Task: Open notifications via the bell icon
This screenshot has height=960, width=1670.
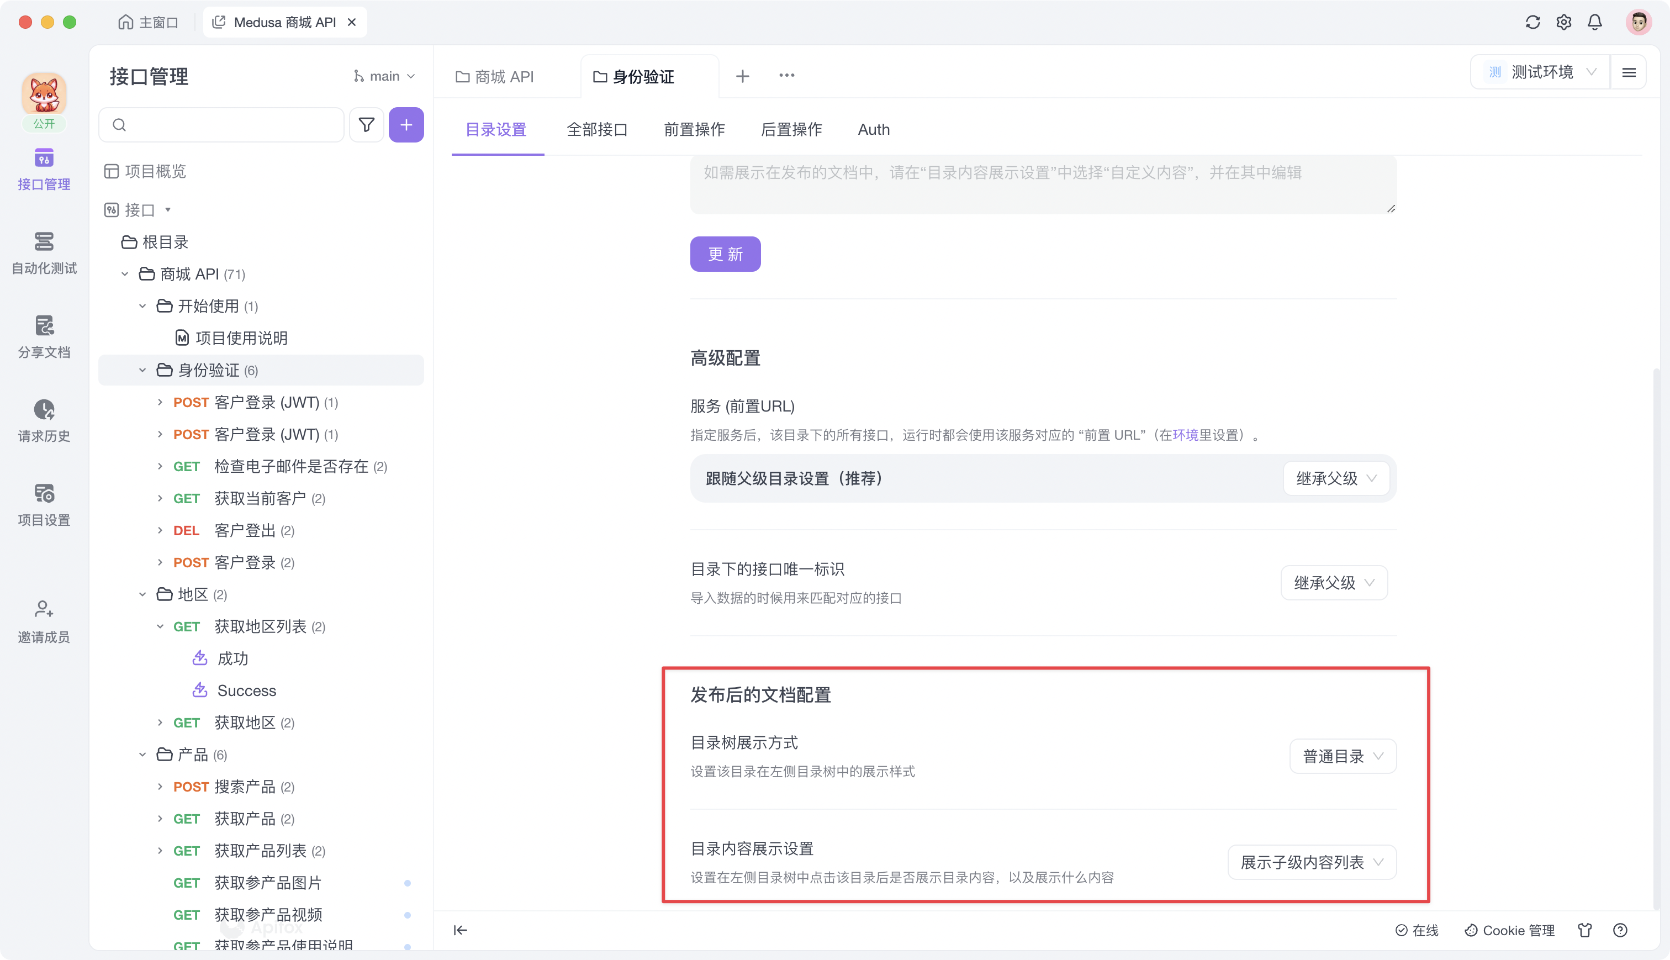Action: pyautogui.click(x=1594, y=22)
